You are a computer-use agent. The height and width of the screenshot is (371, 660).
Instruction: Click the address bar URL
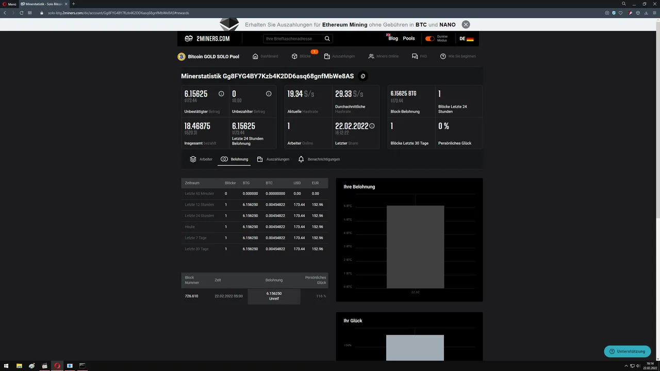coord(119,12)
